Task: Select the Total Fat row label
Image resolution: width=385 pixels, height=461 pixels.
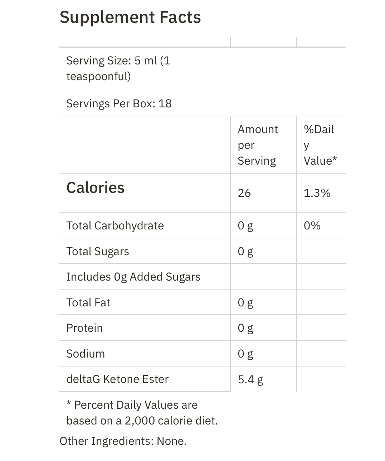Action: click(x=88, y=302)
